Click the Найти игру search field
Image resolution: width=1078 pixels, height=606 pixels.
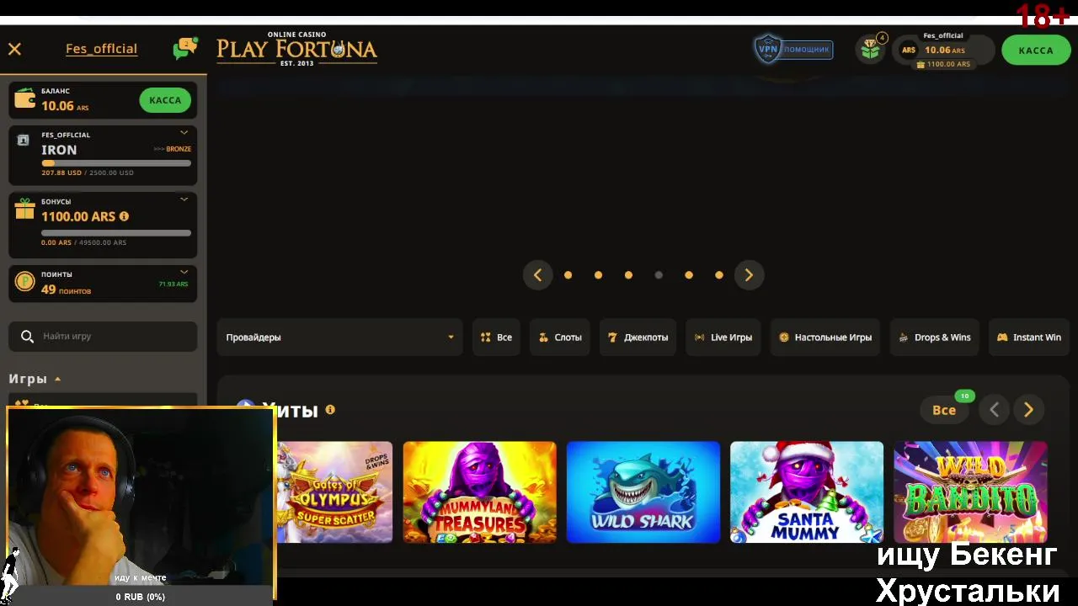pyautogui.click(x=103, y=336)
